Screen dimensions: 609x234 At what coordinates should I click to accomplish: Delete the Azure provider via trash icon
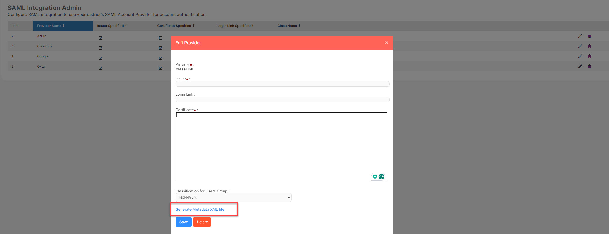[589, 36]
